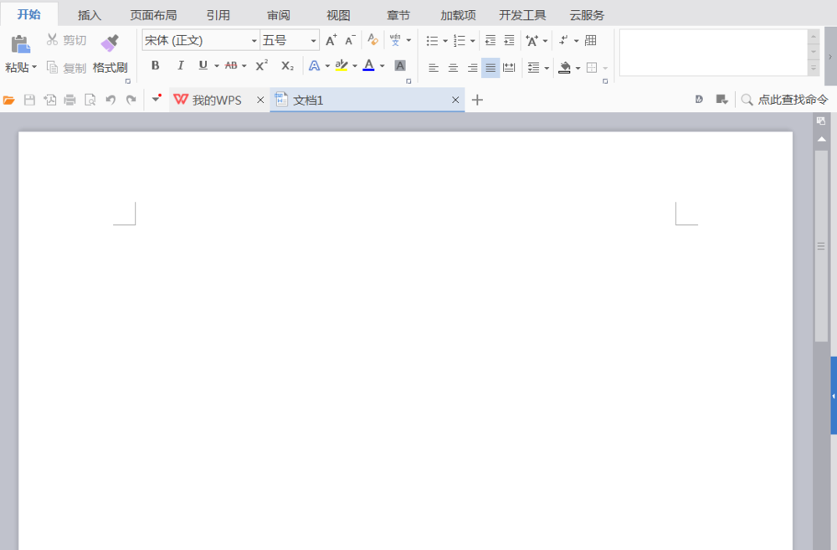Click the save document icon
Screen dimensions: 837x550
coord(31,99)
